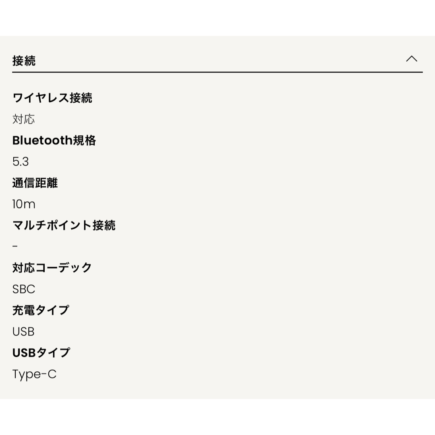The width and height of the screenshot is (435, 435).
Task: Select the 対応コーデック heading
Action: (x=52, y=268)
